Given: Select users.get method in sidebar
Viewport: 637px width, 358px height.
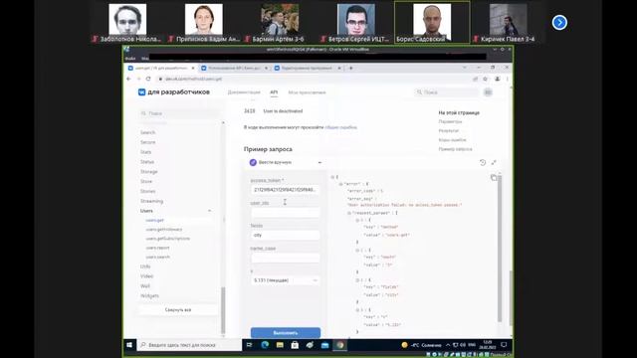Looking at the screenshot, I should pos(155,221).
